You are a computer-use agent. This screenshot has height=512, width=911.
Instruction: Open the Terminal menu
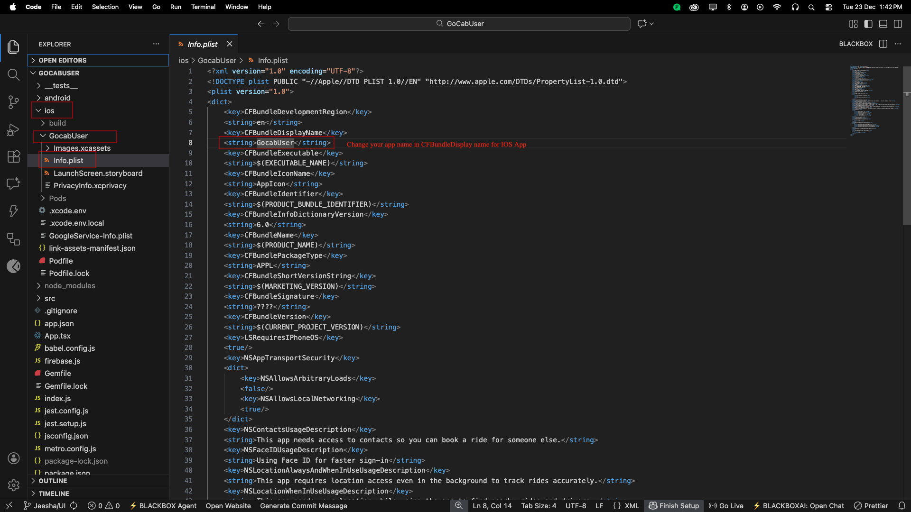[203, 7]
